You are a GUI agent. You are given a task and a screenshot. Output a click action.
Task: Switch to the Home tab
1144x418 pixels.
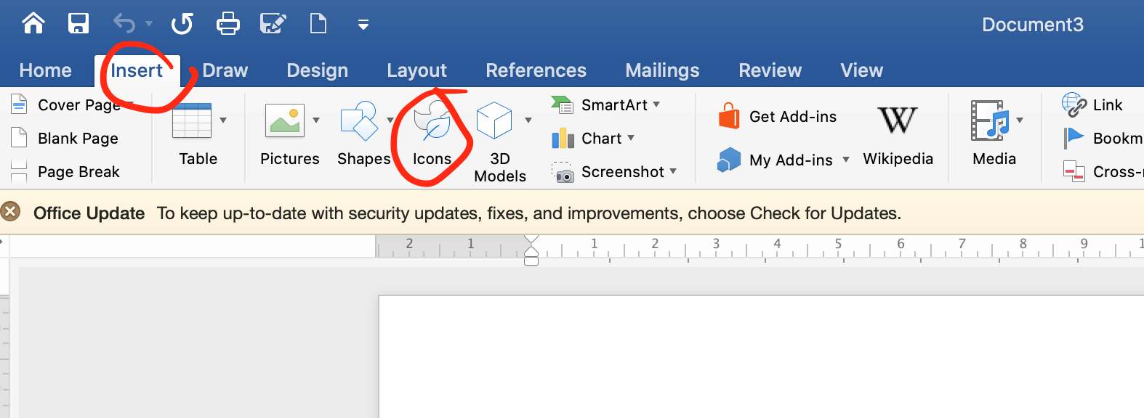[x=45, y=70]
